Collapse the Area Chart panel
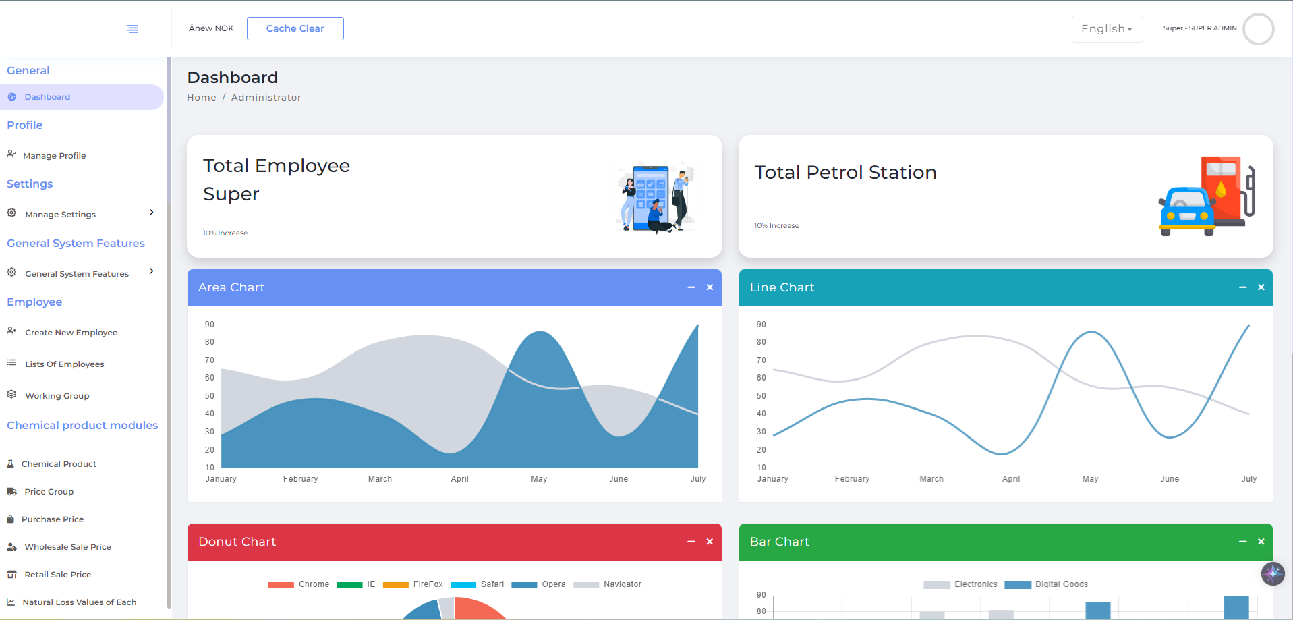 (x=691, y=287)
